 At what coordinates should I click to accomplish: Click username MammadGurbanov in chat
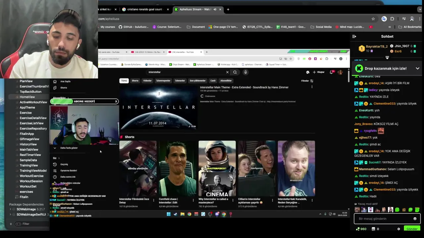tap(373, 169)
